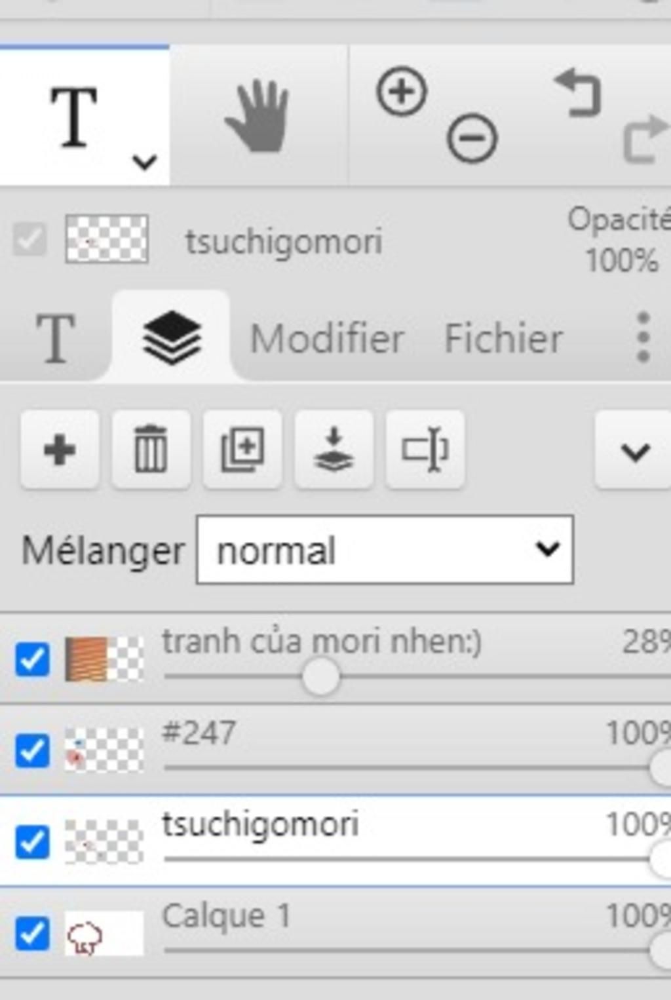Screen dimensions: 671x1000
Task: Click the zoom out icon
Action: (x=472, y=138)
